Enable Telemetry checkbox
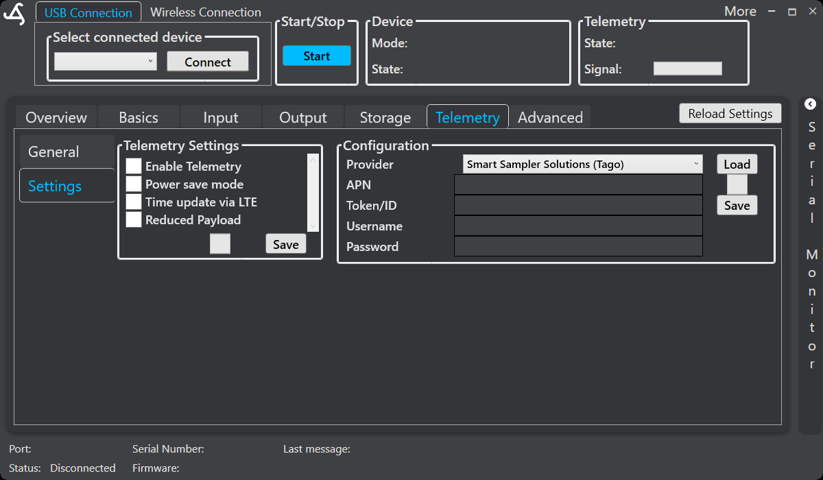823x480 pixels. tap(134, 166)
